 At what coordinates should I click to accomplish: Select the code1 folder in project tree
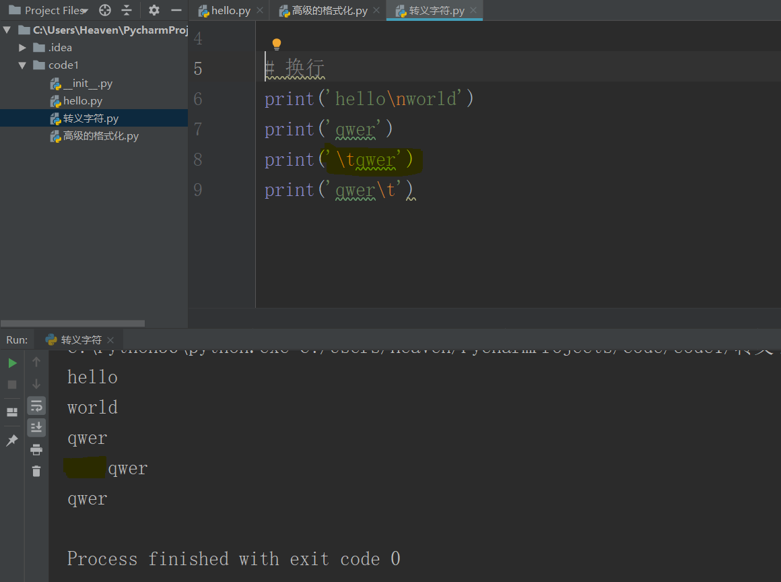coord(94,65)
